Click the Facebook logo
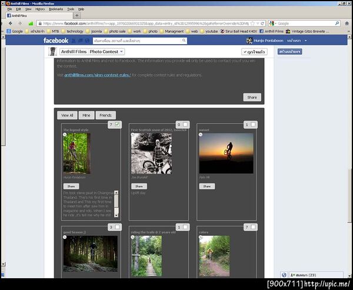Screen dimensions: 353x290 coord(56,41)
